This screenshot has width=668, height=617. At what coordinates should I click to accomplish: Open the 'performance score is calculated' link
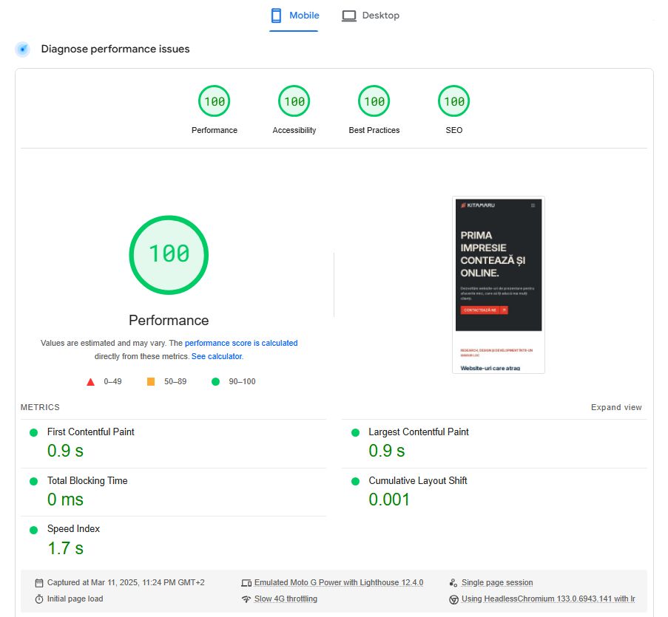click(241, 343)
